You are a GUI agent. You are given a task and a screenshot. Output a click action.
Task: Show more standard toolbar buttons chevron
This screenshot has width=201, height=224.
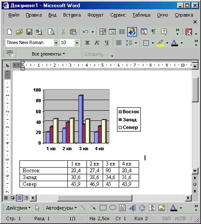(177, 32)
